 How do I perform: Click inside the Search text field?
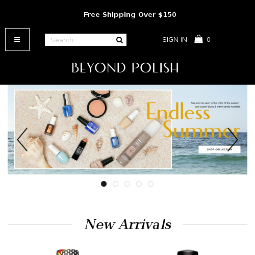80,40
